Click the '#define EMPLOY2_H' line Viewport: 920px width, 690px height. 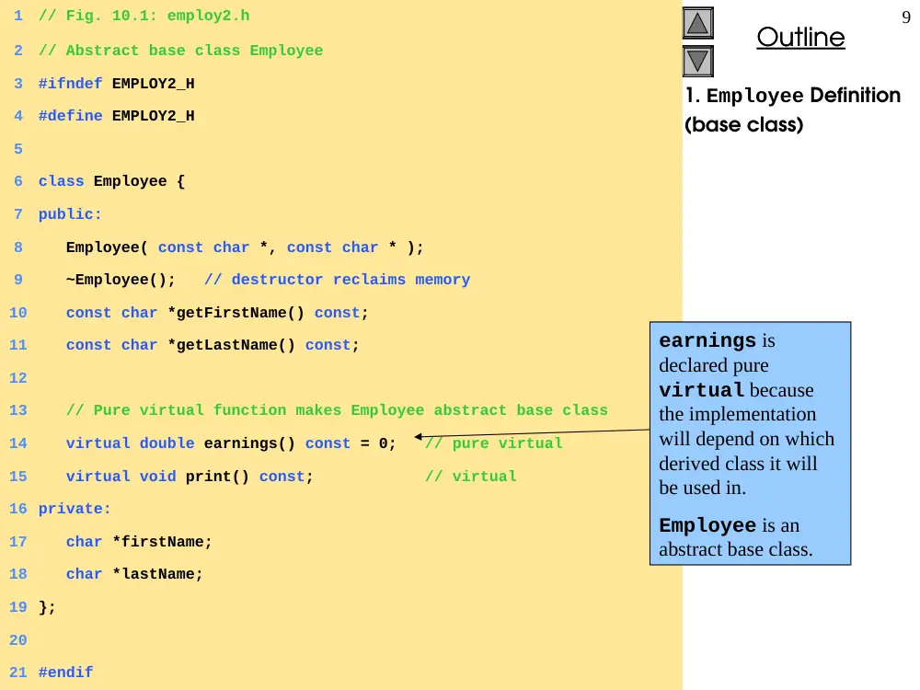click(117, 116)
